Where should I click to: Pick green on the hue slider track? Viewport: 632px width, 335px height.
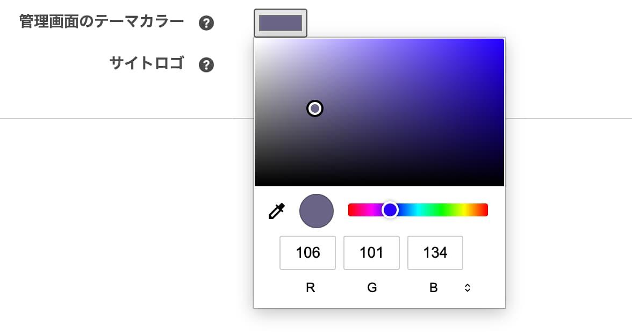tap(441, 210)
